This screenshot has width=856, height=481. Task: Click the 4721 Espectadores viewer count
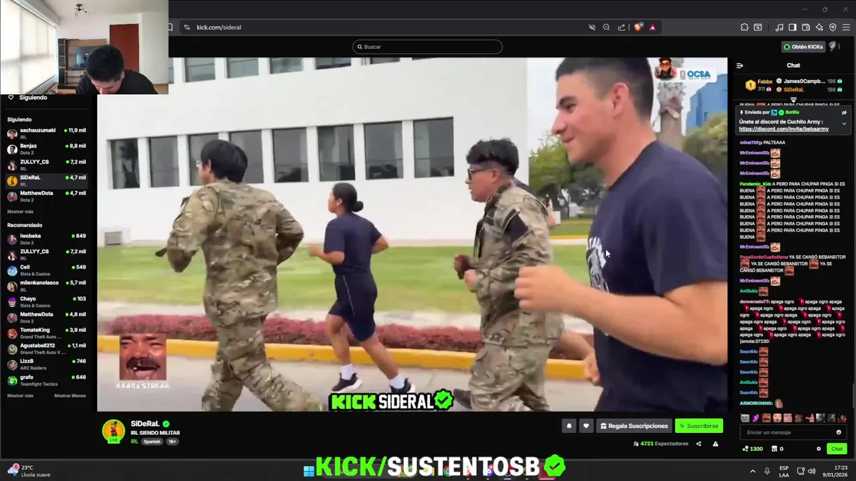[661, 444]
